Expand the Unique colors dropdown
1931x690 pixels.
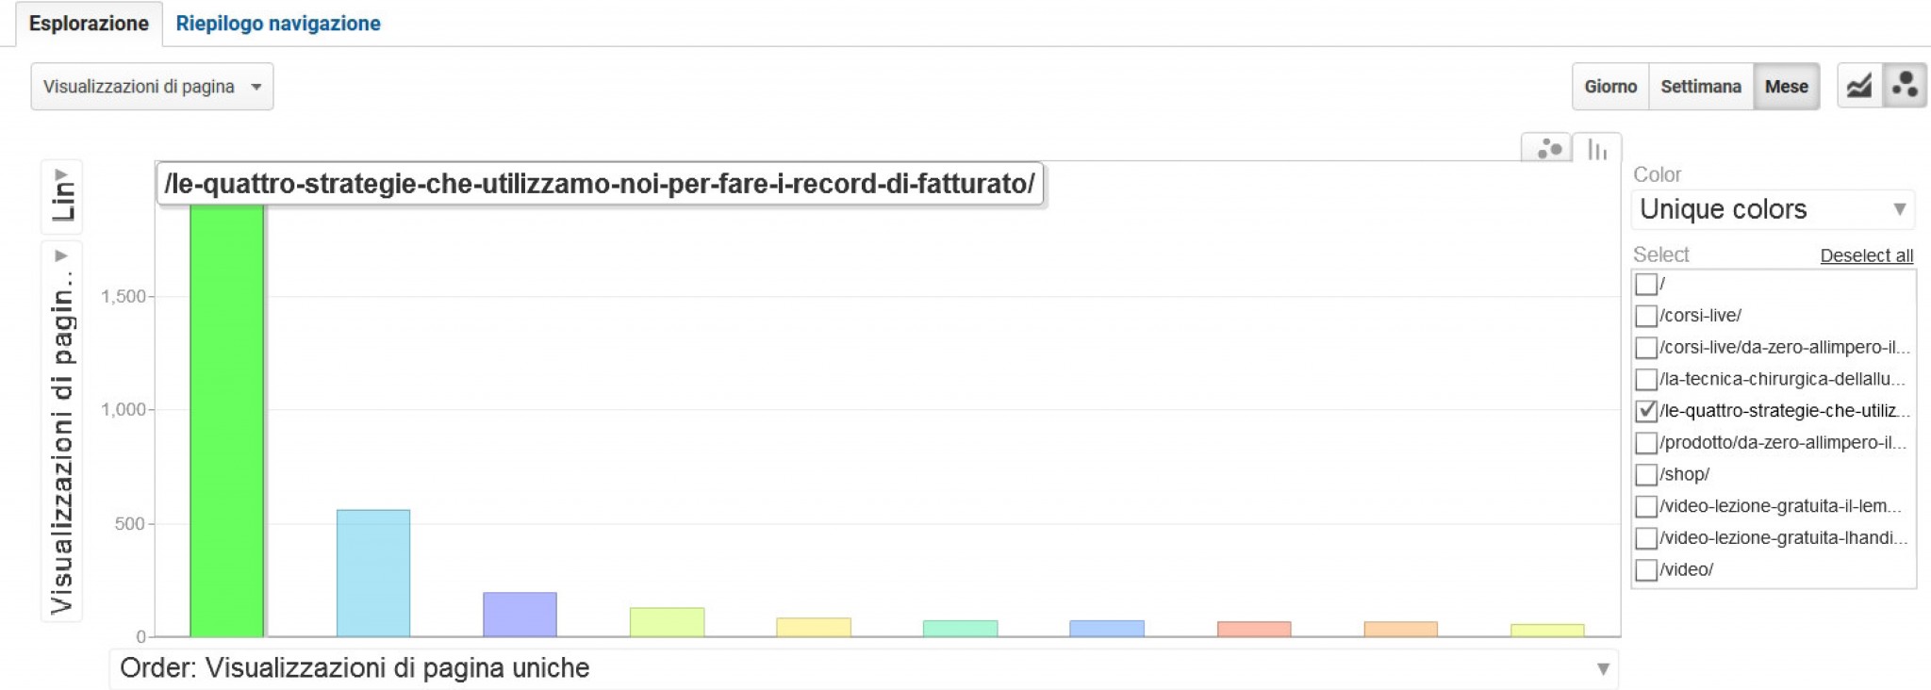1772,209
